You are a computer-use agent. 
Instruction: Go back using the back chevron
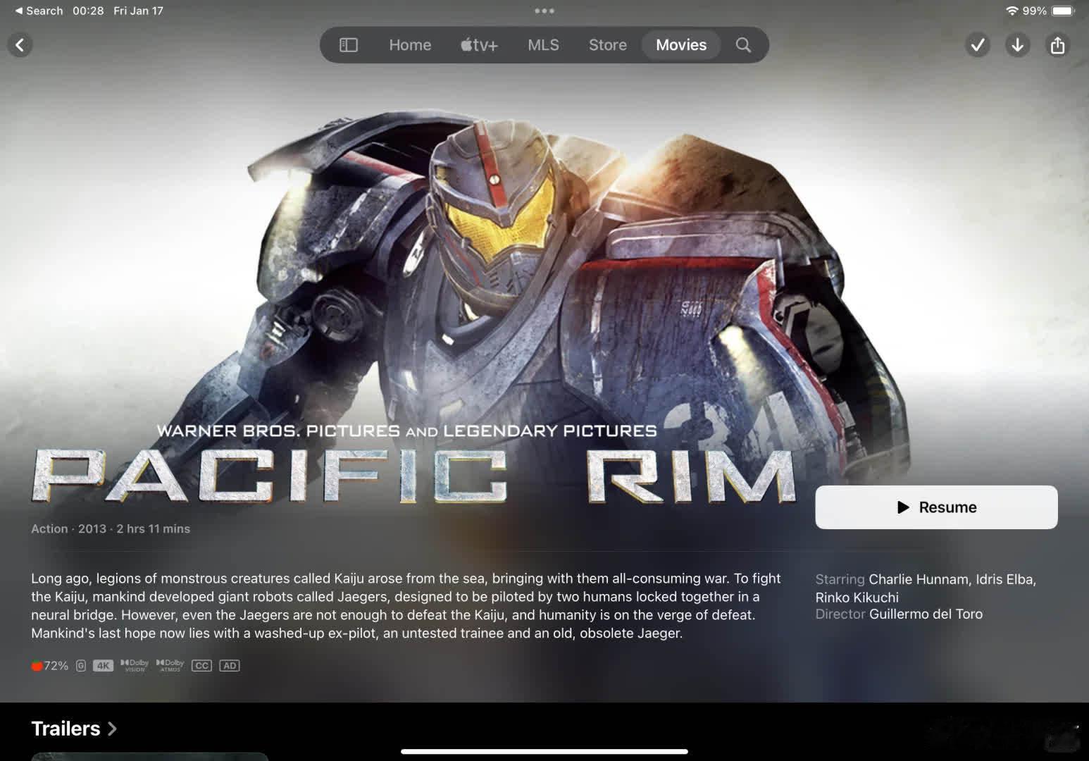20,45
